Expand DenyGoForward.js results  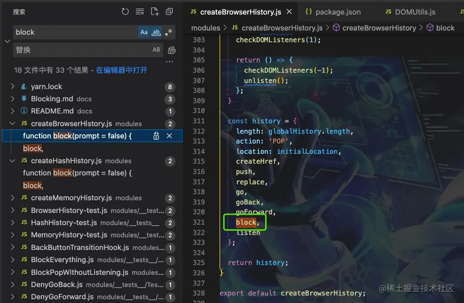coord(12,297)
